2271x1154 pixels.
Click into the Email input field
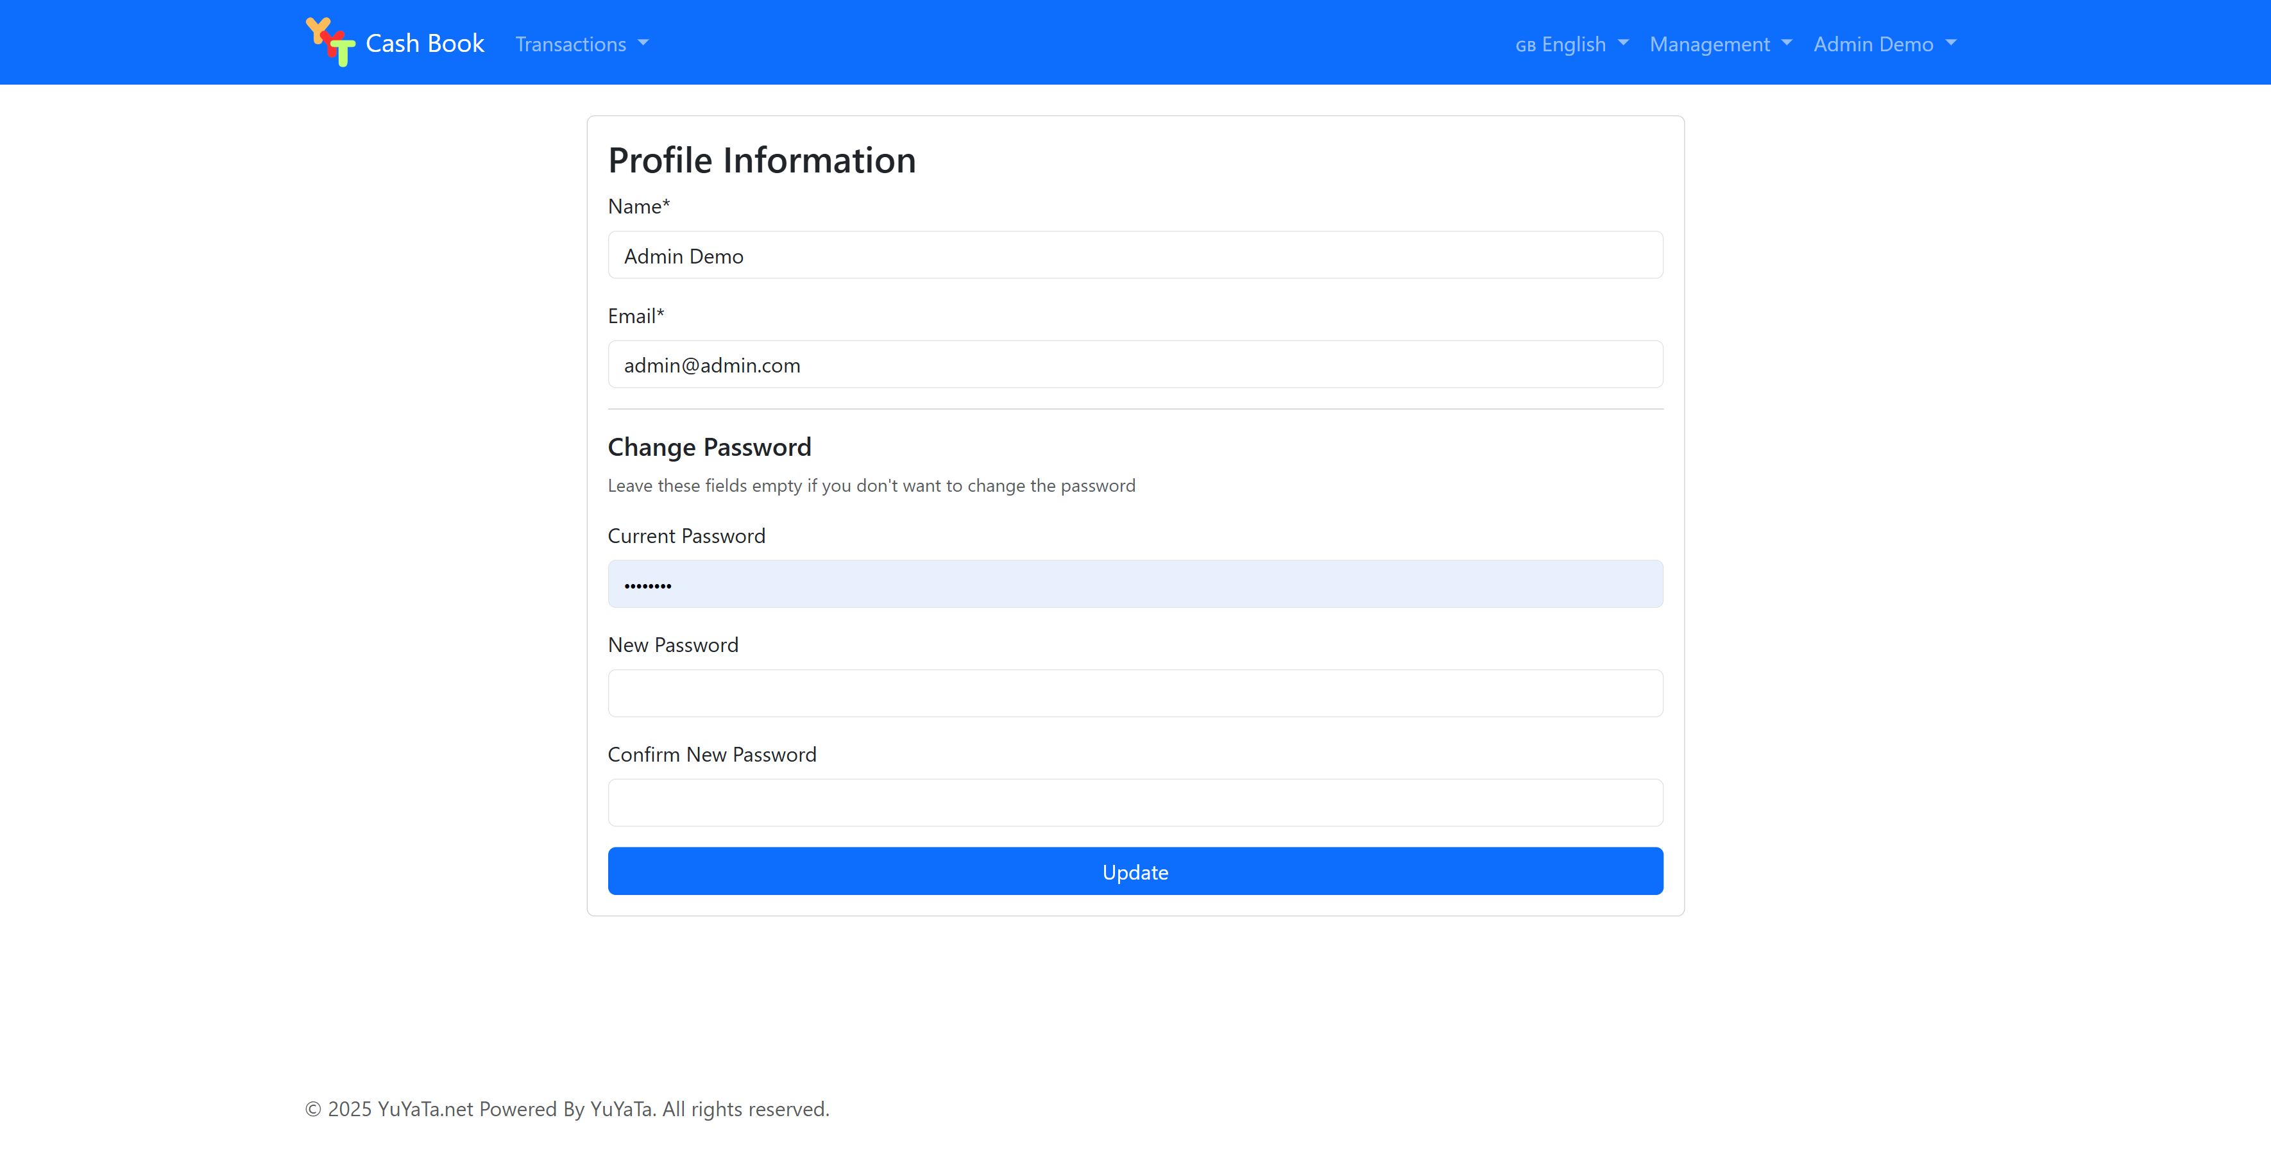1135,365
